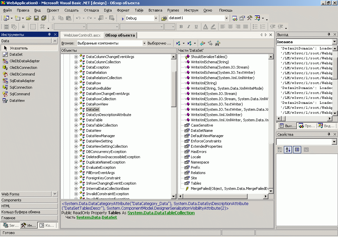This screenshot has width=338, height=237.
Task: Click the Italic I formatting icon
Action: [188, 27]
